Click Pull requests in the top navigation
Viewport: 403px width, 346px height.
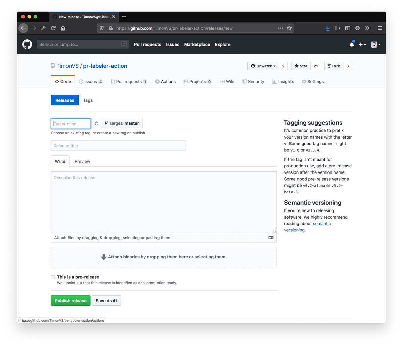147,44
